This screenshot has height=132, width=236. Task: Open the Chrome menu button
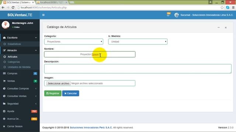coord(233,7)
